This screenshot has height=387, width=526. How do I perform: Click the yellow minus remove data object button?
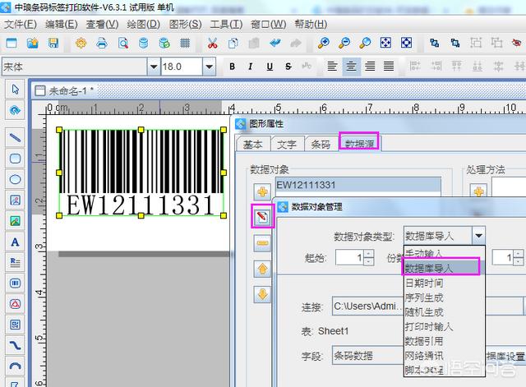262,242
